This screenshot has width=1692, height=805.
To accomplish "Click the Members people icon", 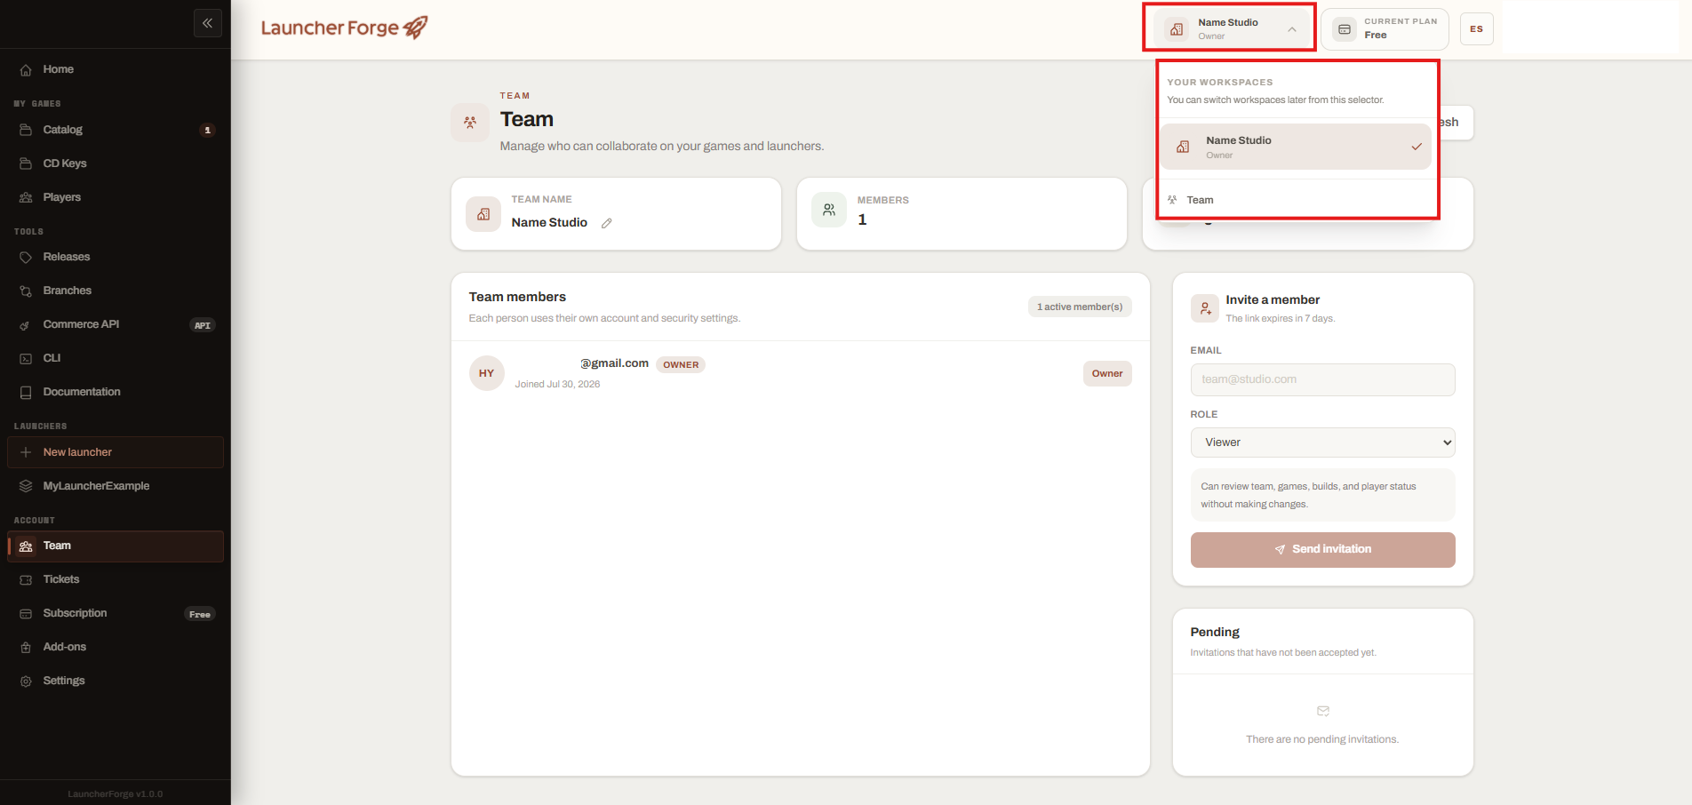I will [829, 210].
